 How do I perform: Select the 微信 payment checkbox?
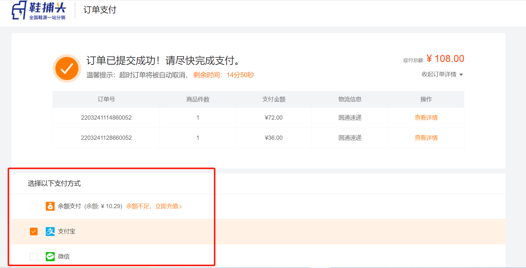point(34,256)
